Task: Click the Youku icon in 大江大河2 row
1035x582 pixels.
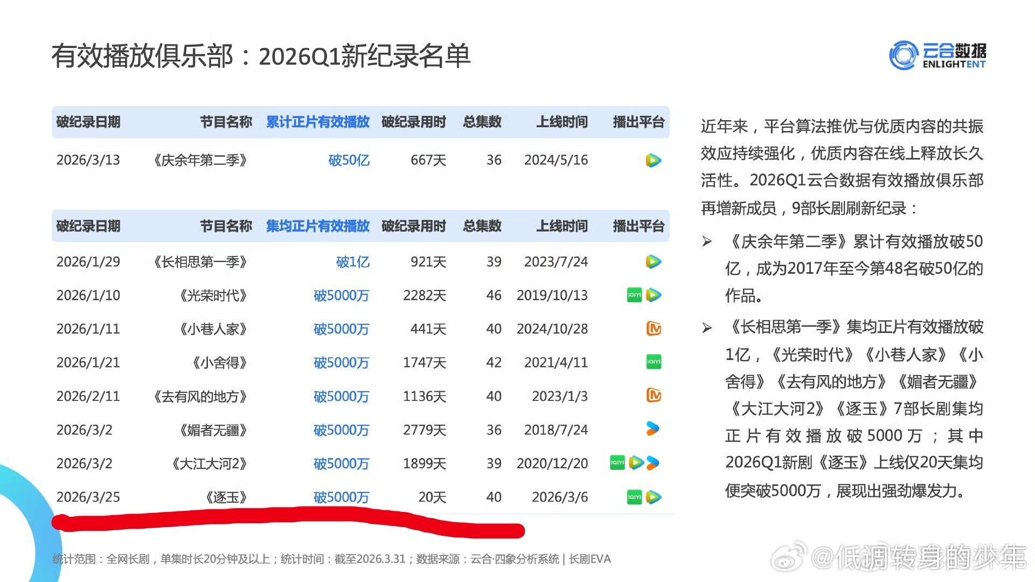Action: (653, 463)
